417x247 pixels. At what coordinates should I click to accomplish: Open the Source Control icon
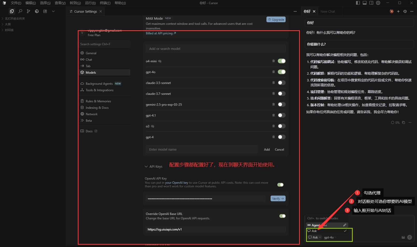(x=29, y=11)
